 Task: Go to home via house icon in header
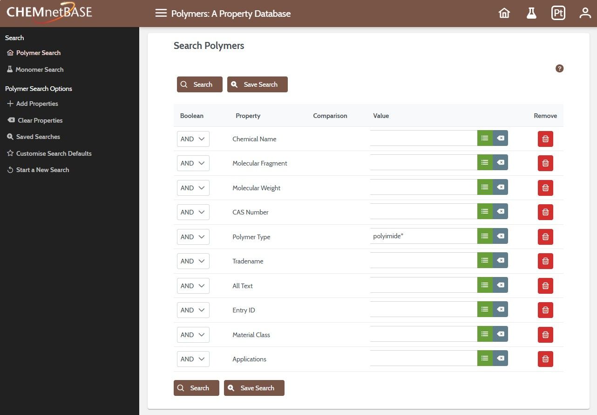click(x=504, y=13)
